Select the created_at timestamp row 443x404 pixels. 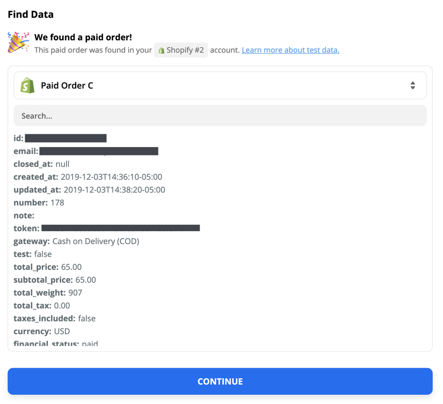pos(88,177)
